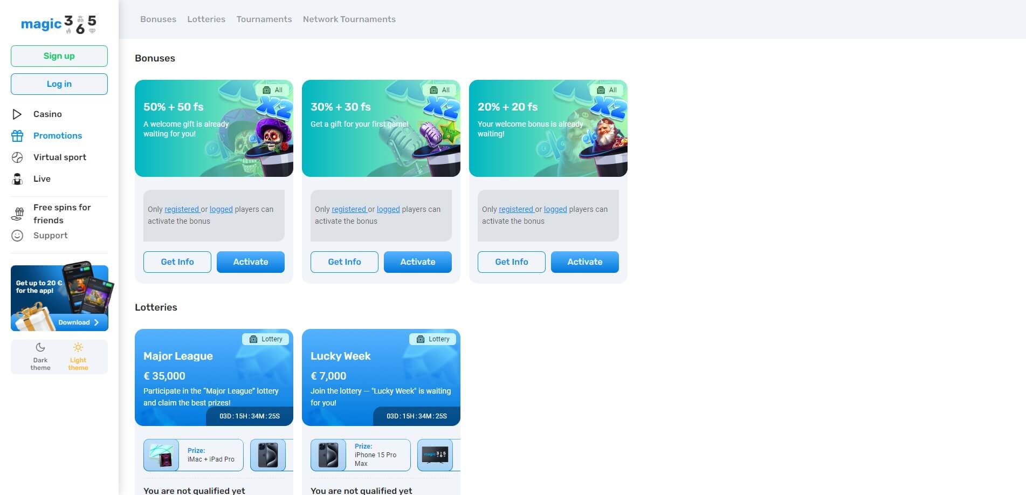Click the Free spins for friends icon
This screenshot has width=1026, height=495.
18,214
